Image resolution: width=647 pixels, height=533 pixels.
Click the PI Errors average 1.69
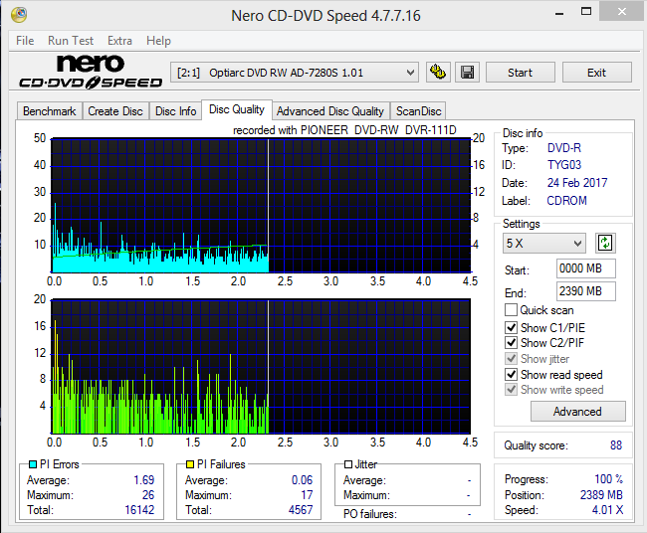pos(144,480)
